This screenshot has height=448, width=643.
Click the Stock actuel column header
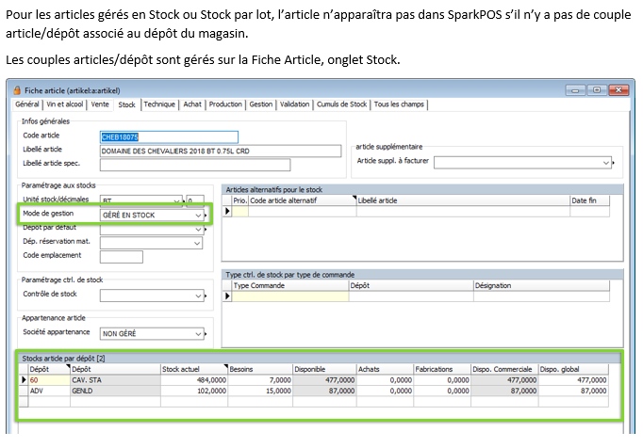point(192,369)
